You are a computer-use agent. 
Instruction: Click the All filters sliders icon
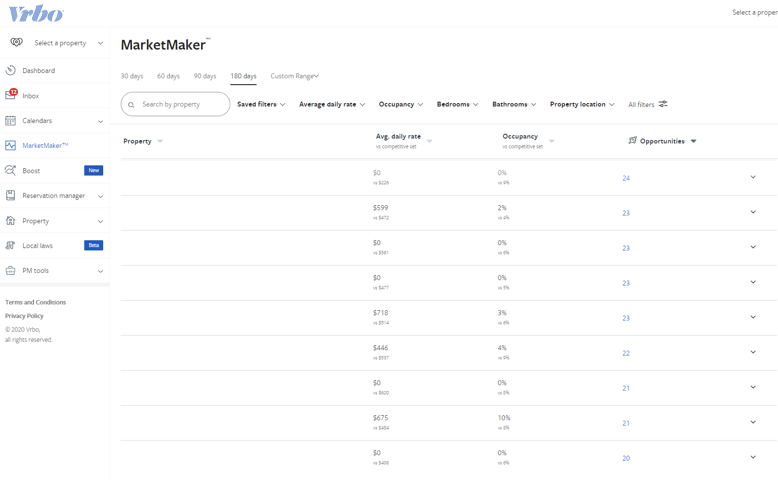[663, 104]
